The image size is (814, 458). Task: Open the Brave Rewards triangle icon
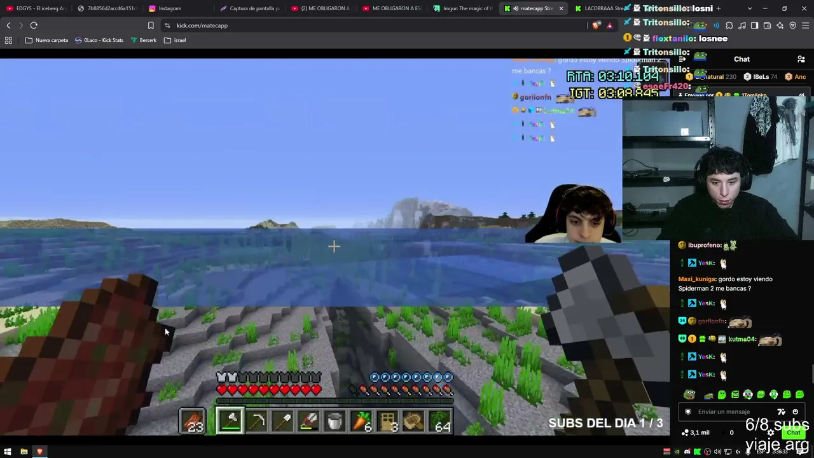(x=609, y=25)
